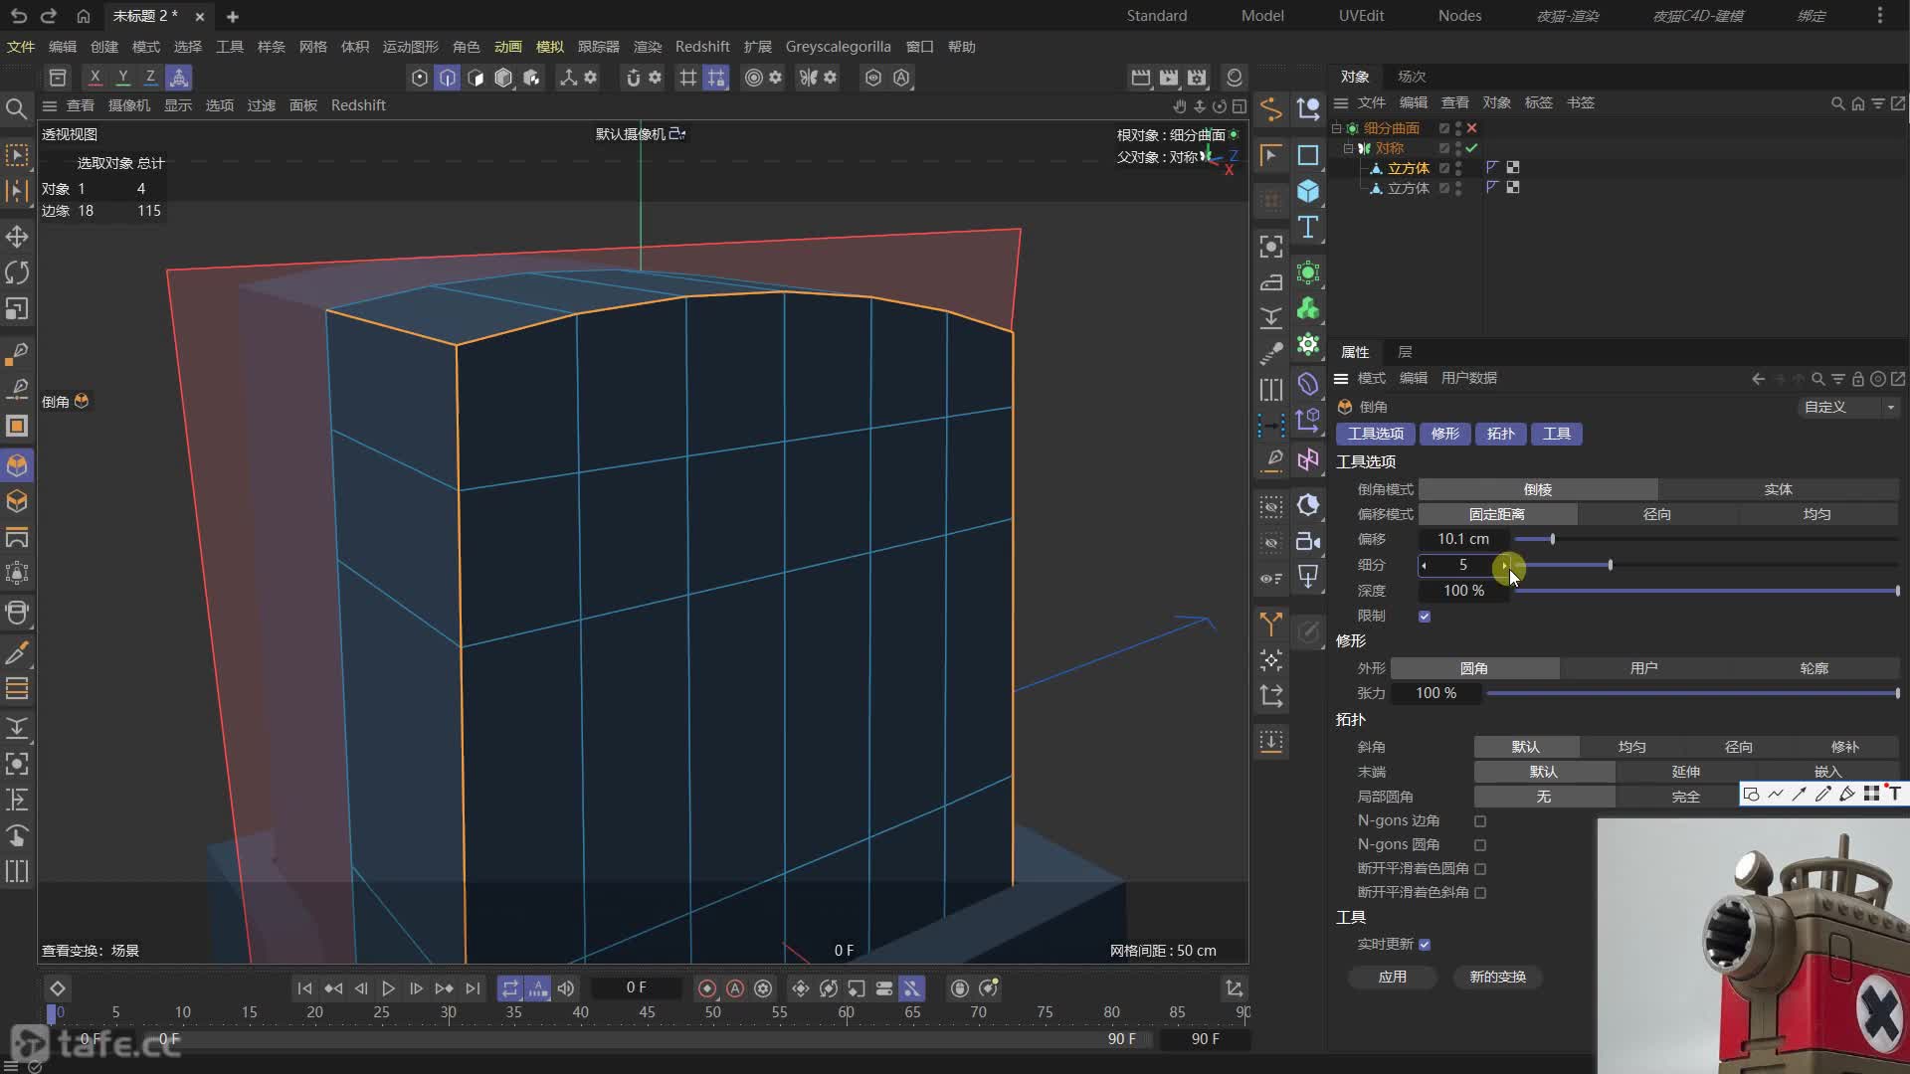1910x1074 pixels.
Task: Select the Rotate tool in left toolbar
Action: tap(17, 272)
